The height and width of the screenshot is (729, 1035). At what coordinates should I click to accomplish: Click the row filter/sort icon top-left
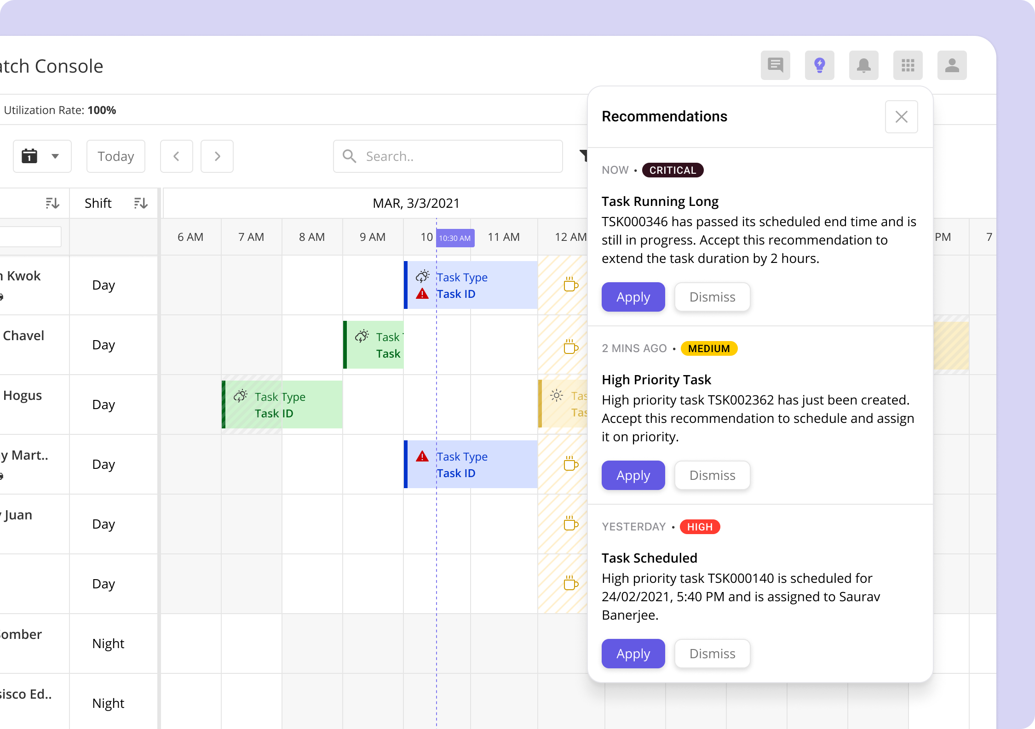pyautogui.click(x=52, y=204)
